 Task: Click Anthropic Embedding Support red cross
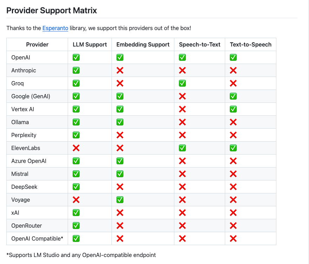click(120, 70)
